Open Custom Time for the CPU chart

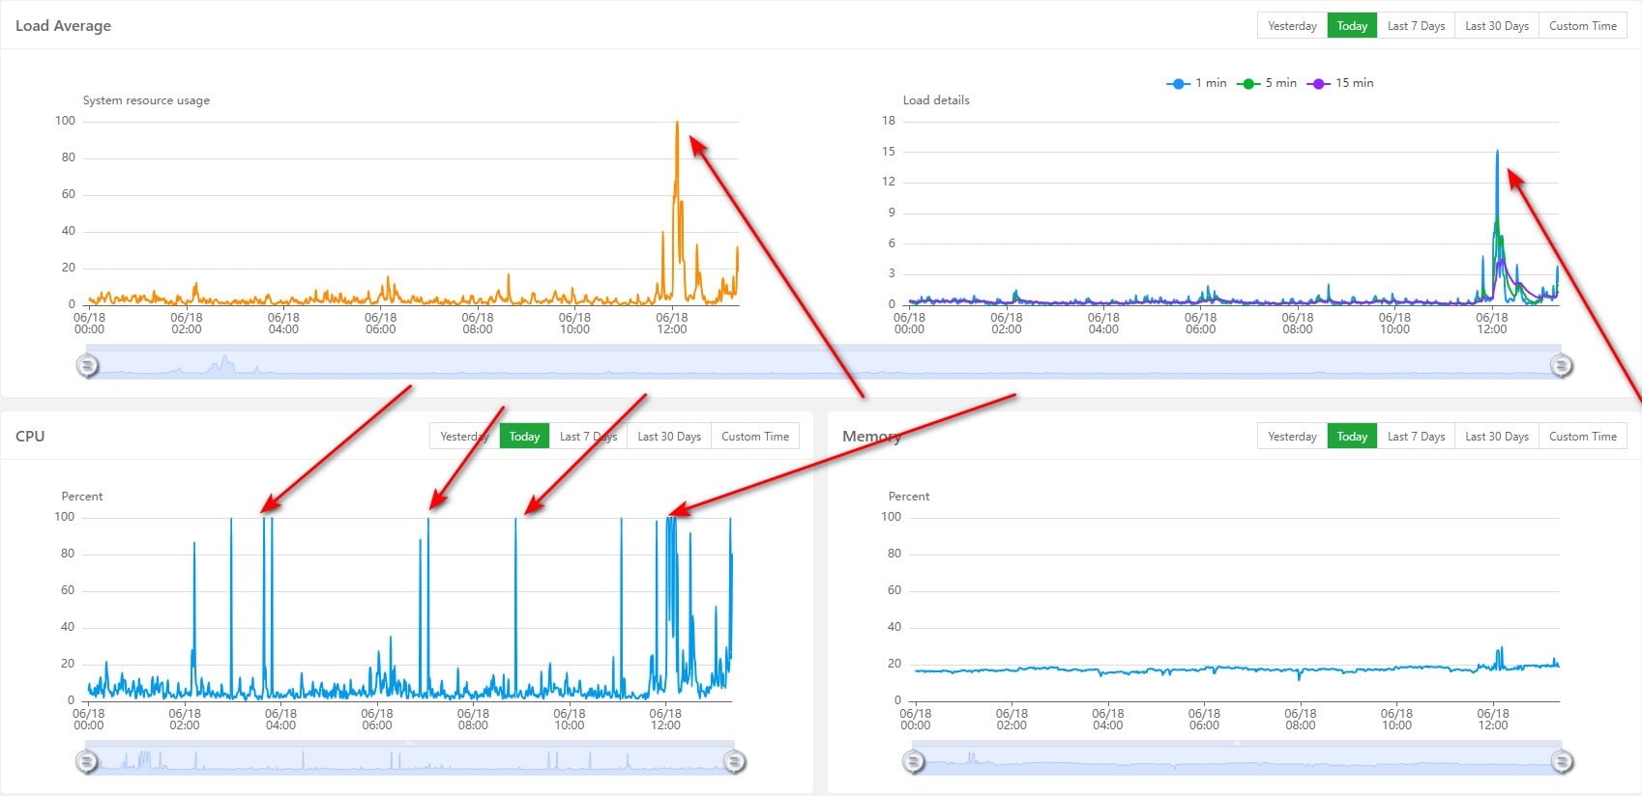coord(755,437)
